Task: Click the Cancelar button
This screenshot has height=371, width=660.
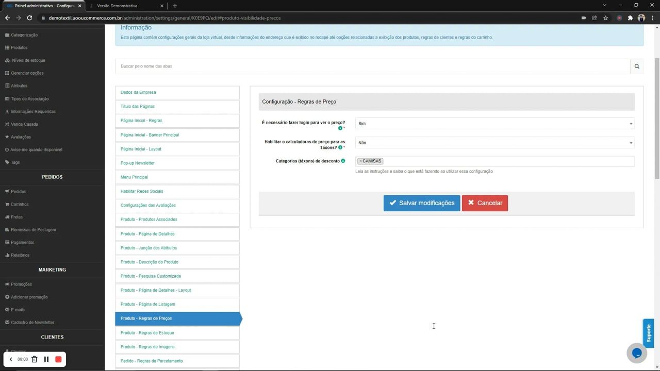Action: click(485, 203)
